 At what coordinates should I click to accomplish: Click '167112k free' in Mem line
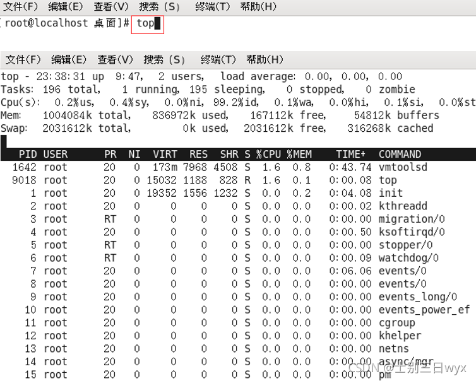(x=288, y=115)
